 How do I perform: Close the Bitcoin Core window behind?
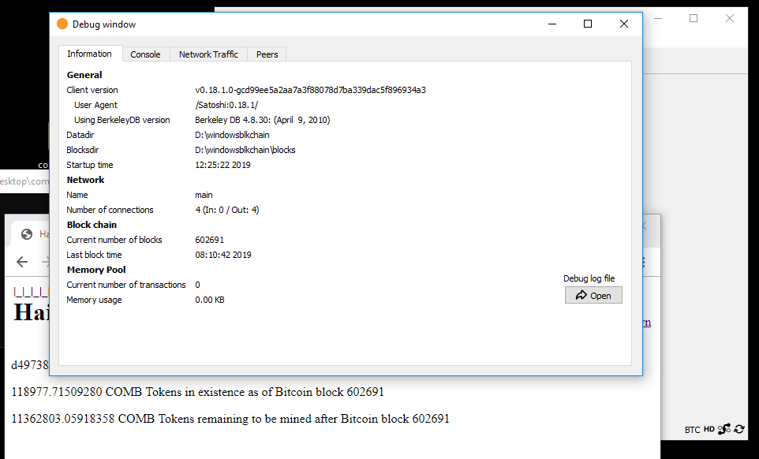[x=730, y=18]
